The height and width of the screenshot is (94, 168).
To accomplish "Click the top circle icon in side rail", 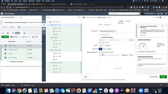I will (x=44, y=17).
